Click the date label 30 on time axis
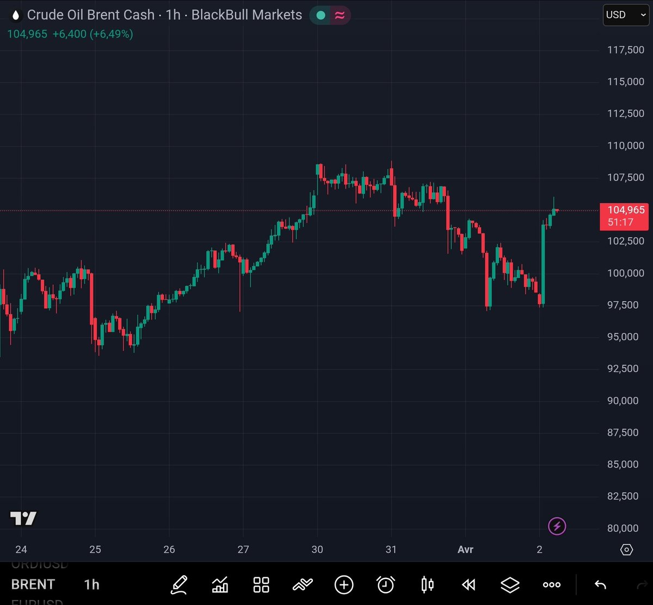Screen dimensions: 653x605 [x=317, y=550]
